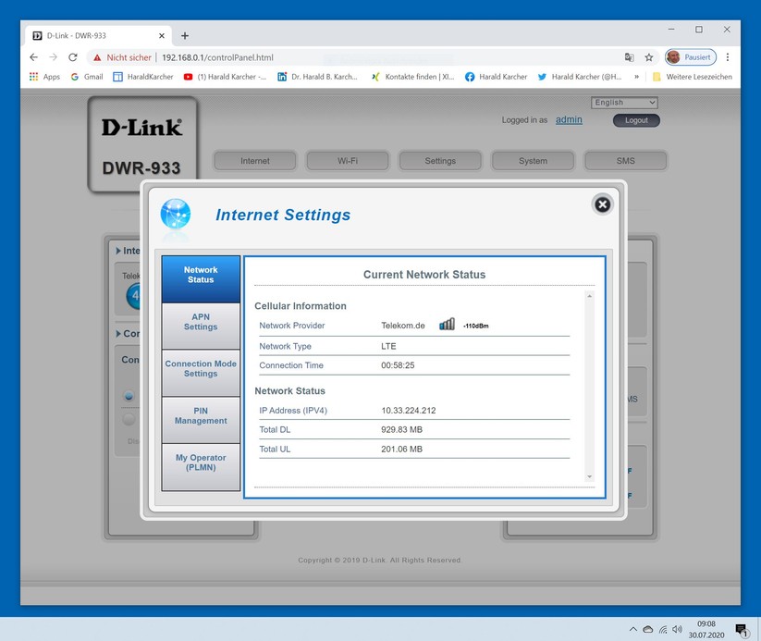Screen dimensions: 761x641
Task: Click the Logout button
Action: point(636,120)
